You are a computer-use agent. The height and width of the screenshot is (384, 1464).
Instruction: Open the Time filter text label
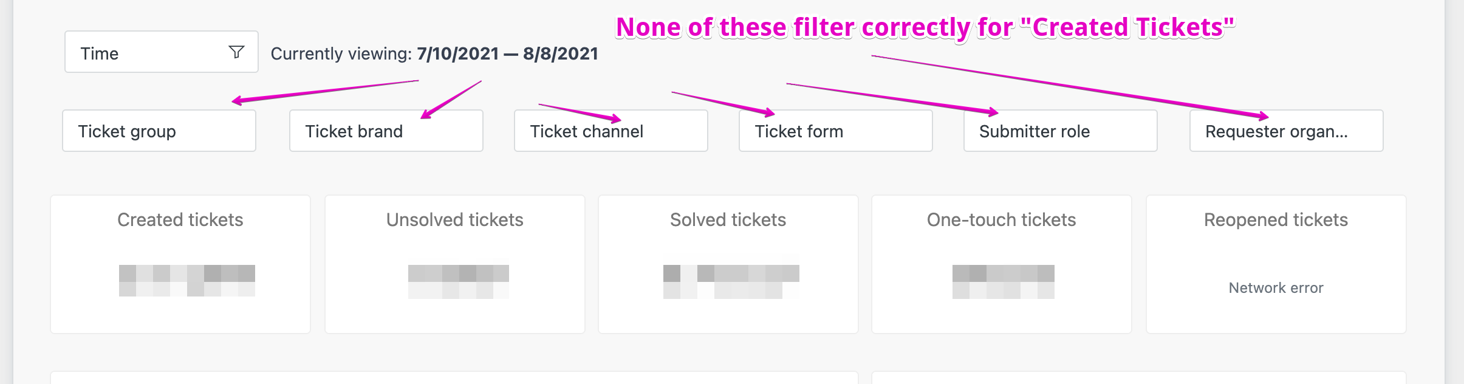click(x=100, y=53)
